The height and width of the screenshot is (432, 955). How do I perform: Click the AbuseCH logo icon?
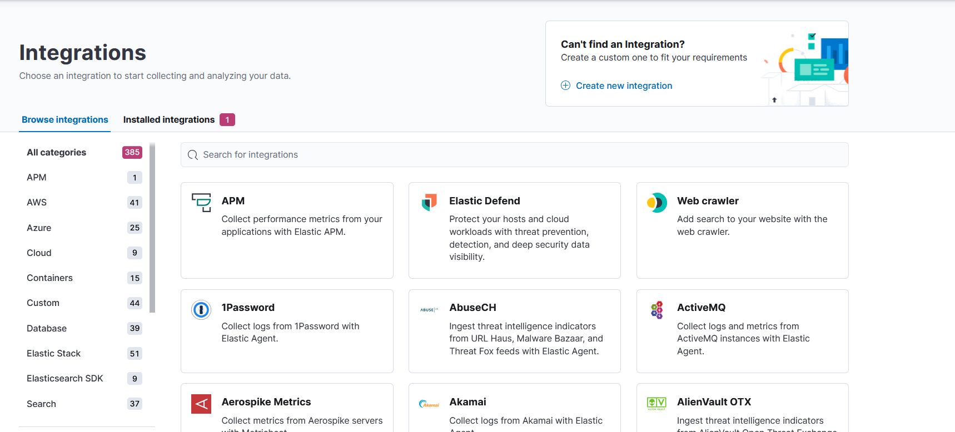429,310
